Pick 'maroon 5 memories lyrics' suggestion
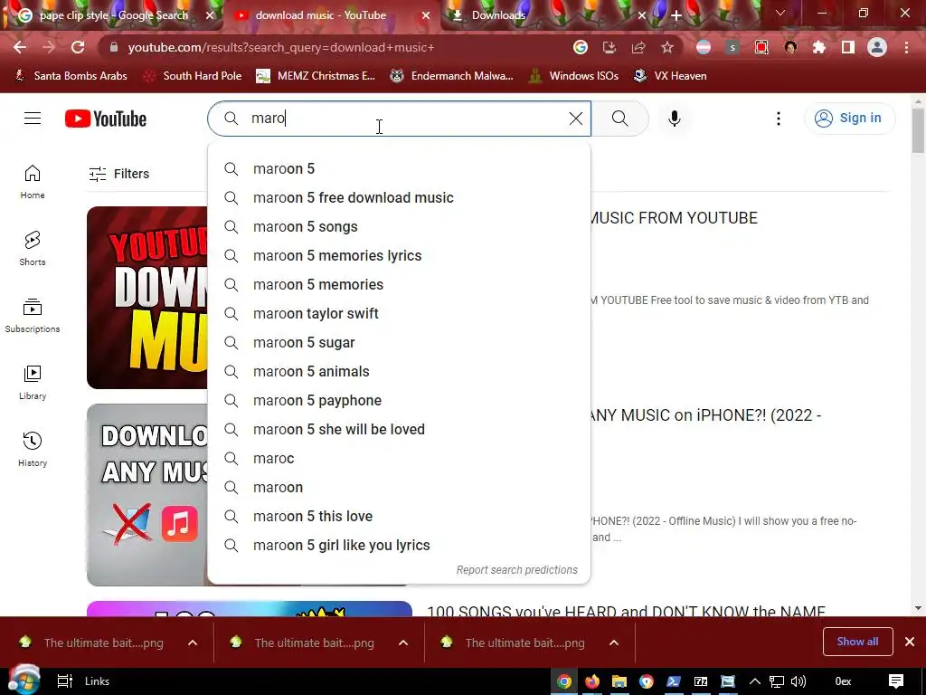The width and height of the screenshot is (926, 695). 399,256
